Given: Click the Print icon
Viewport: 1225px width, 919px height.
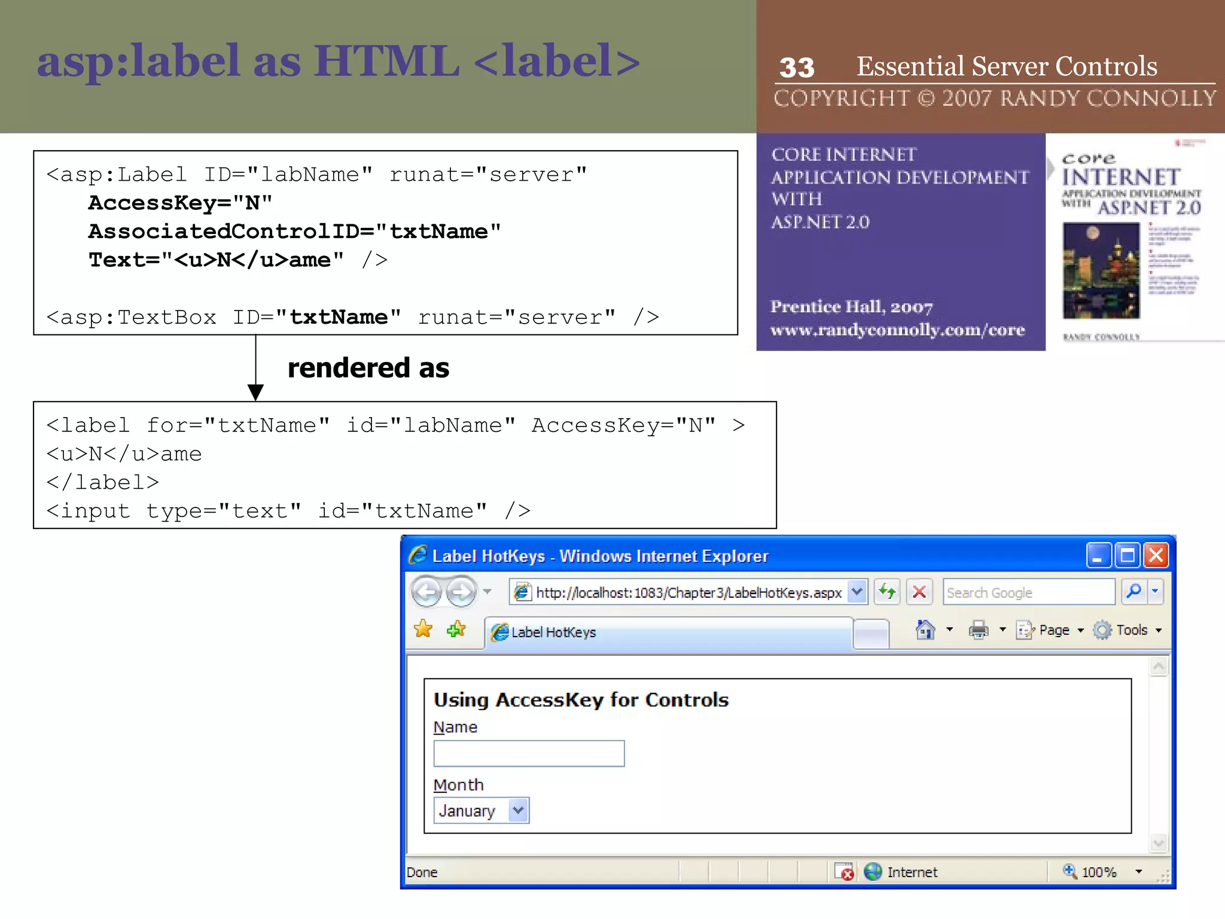Looking at the screenshot, I should [x=979, y=630].
